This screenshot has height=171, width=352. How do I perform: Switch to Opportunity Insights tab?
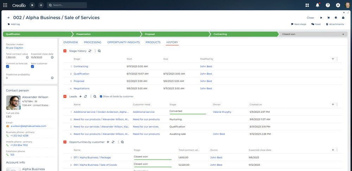coord(124,42)
